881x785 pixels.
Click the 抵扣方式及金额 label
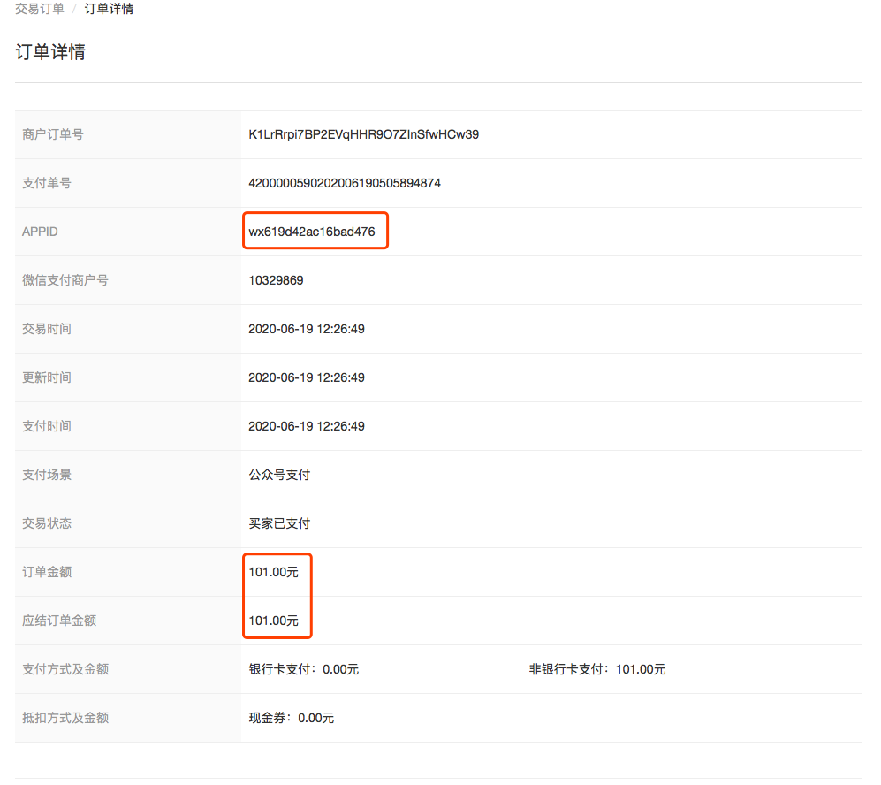[x=65, y=718]
